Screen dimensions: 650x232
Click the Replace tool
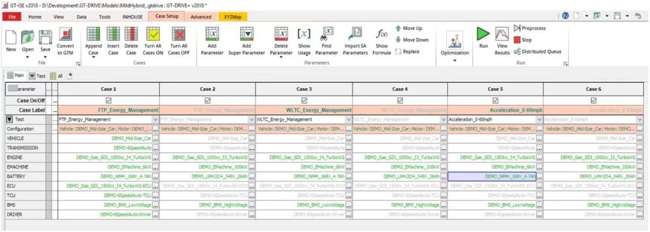pyautogui.click(x=407, y=51)
